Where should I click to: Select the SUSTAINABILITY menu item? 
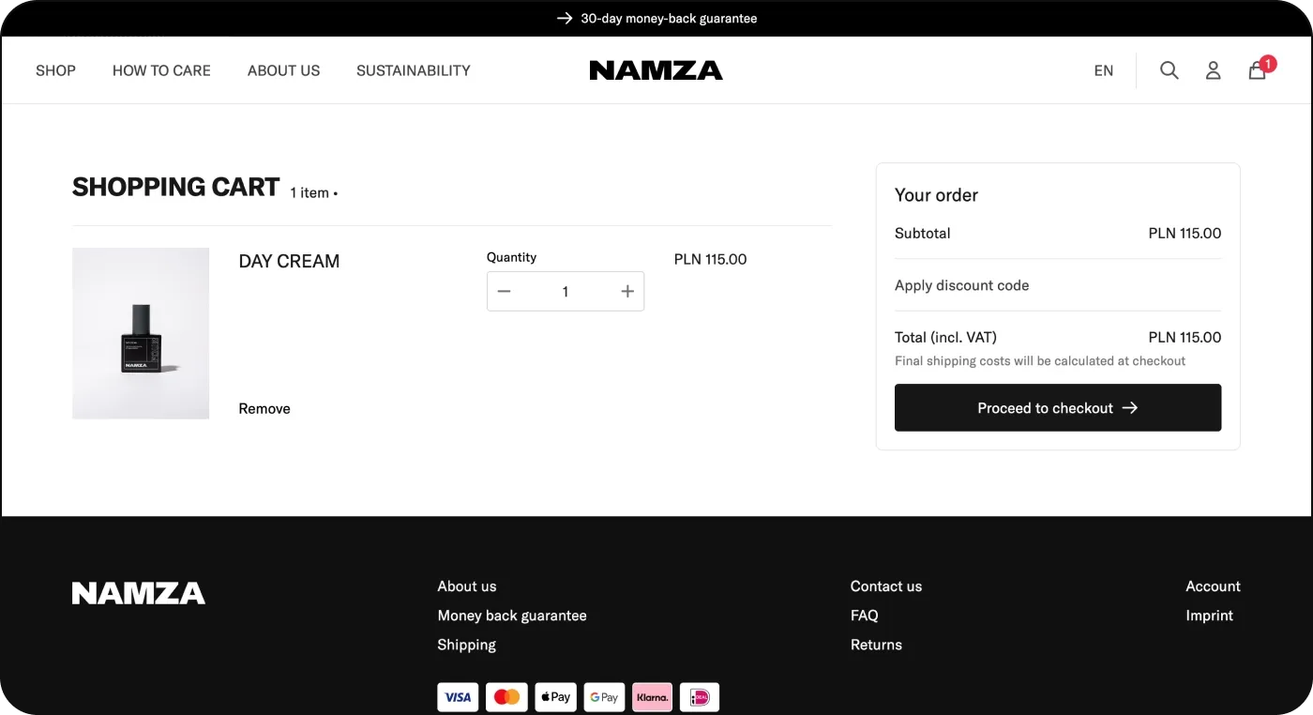pos(413,69)
